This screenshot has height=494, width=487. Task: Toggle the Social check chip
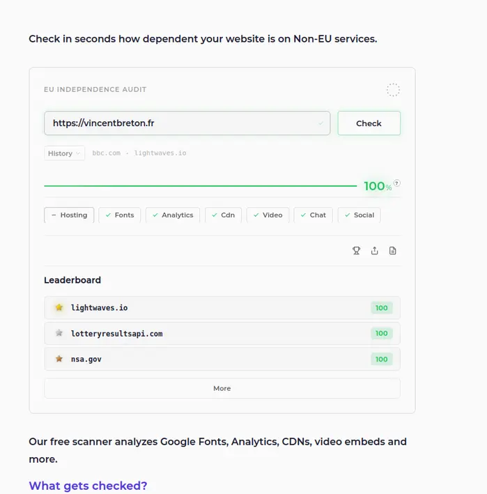pos(359,215)
